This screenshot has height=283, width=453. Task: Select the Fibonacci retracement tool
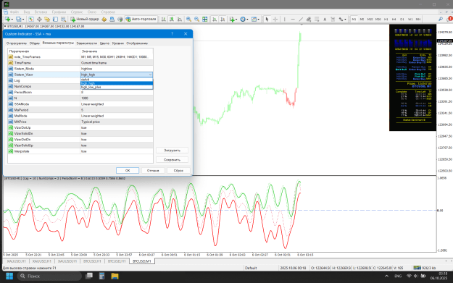click(317, 19)
